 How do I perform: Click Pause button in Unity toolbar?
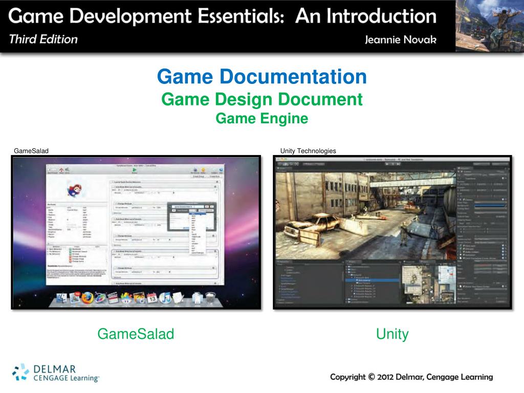pos(393,164)
